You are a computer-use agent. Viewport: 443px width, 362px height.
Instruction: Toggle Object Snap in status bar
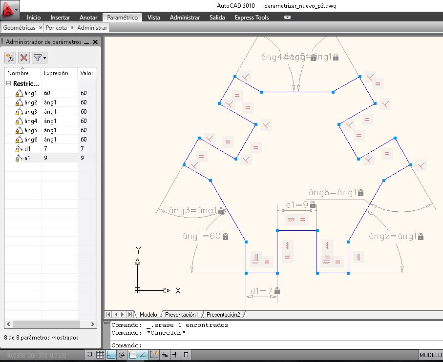[132, 355]
